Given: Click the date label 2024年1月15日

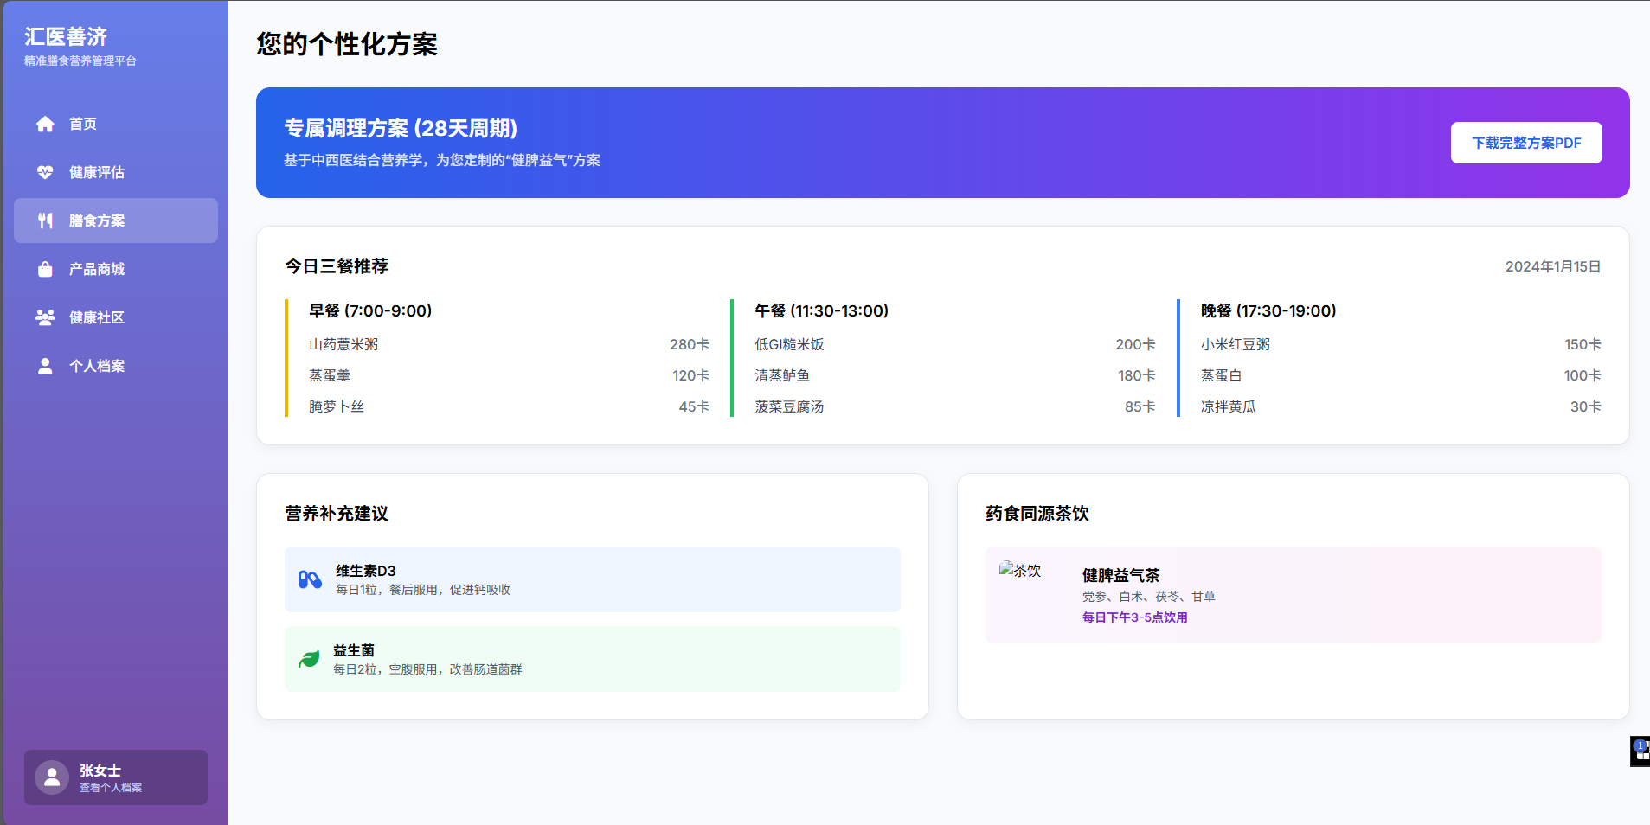Looking at the screenshot, I should pos(1552,266).
